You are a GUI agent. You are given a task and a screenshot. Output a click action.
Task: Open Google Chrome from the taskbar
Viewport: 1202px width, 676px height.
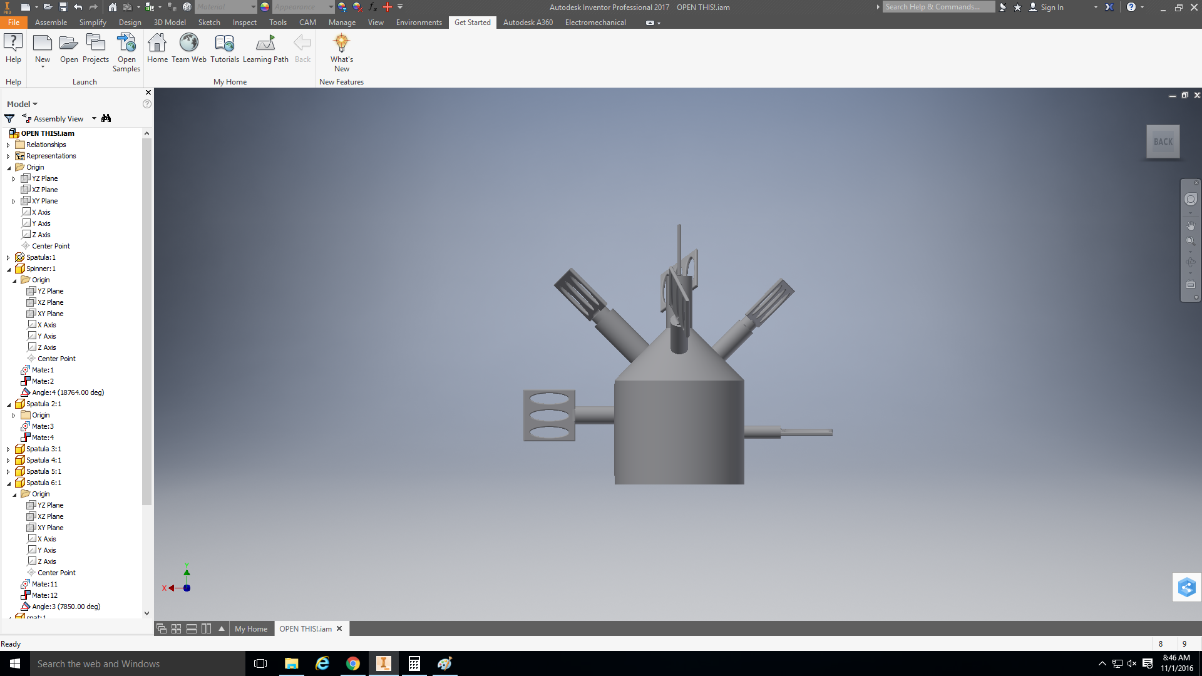tap(353, 663)
